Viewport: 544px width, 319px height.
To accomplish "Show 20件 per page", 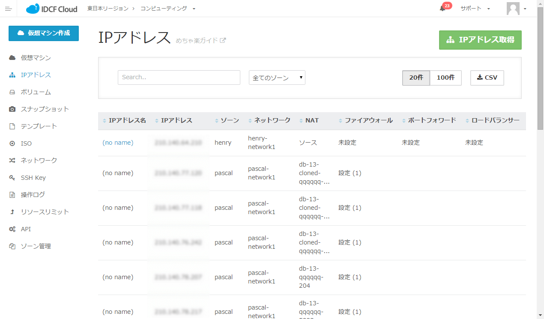I will pyautogui.click(x=416, y=78).
